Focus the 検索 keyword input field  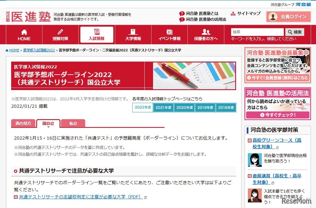pos(257,32)
